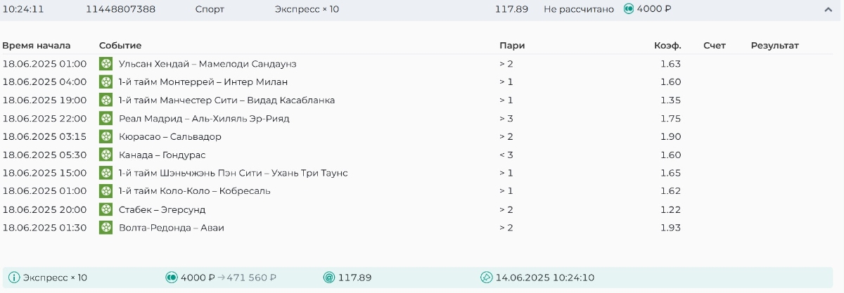Open the 1-й тайм Коло-Коло – Кобресаль event
This screenshot has width=844, height=293.
(x=195, y=191)
